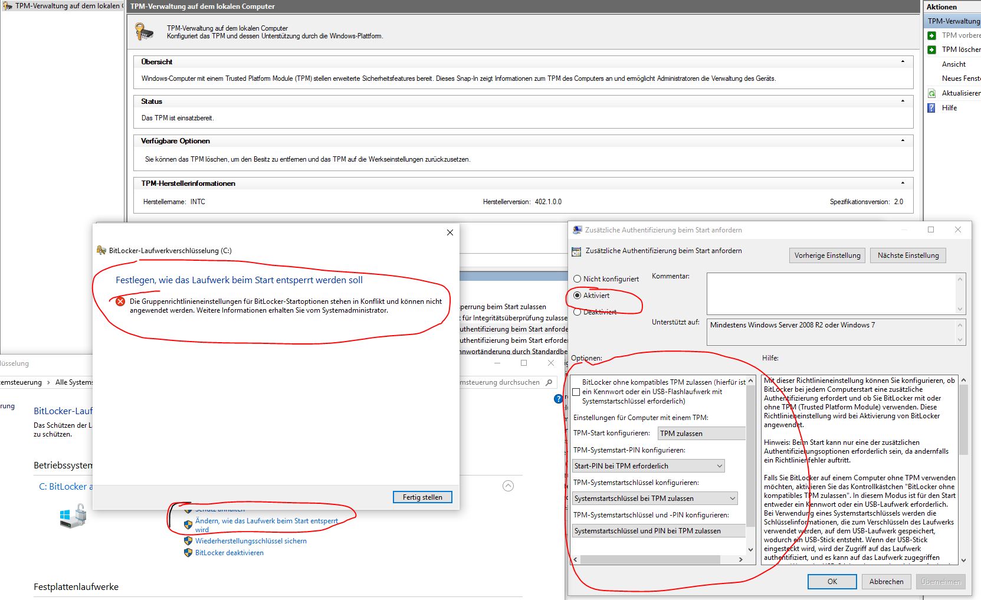Click the Aktualisieren refresh icon in Aktionen
The height and width of the screenshot is (600, 981).
pyautogui.click(x=932, y=93)
